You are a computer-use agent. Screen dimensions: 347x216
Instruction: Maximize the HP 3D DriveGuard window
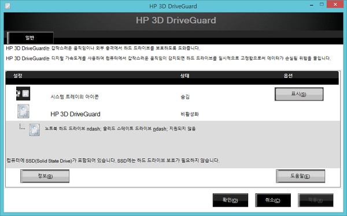pyautogui.click(x=322, y=5)
